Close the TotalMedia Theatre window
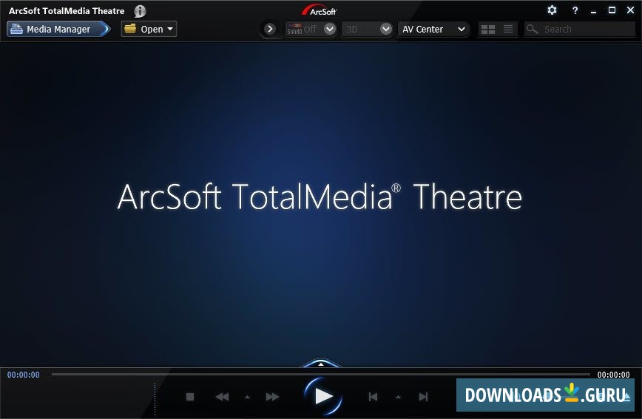Image resolution: width=642 pixels, height=419 pixels. click(x=630, y=10)
